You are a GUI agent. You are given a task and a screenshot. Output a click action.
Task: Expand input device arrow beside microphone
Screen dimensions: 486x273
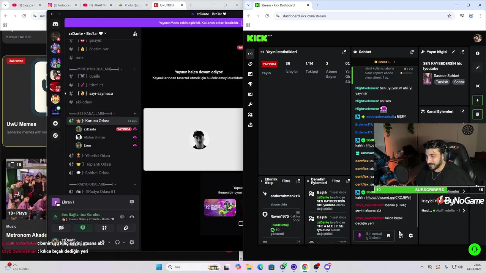pyautogui.click(x=109, y=242)
